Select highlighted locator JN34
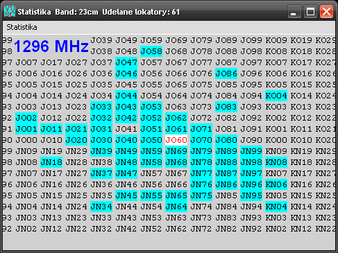Image resolution: width=338 pixels, height=253 pixels. click(101, 207)
